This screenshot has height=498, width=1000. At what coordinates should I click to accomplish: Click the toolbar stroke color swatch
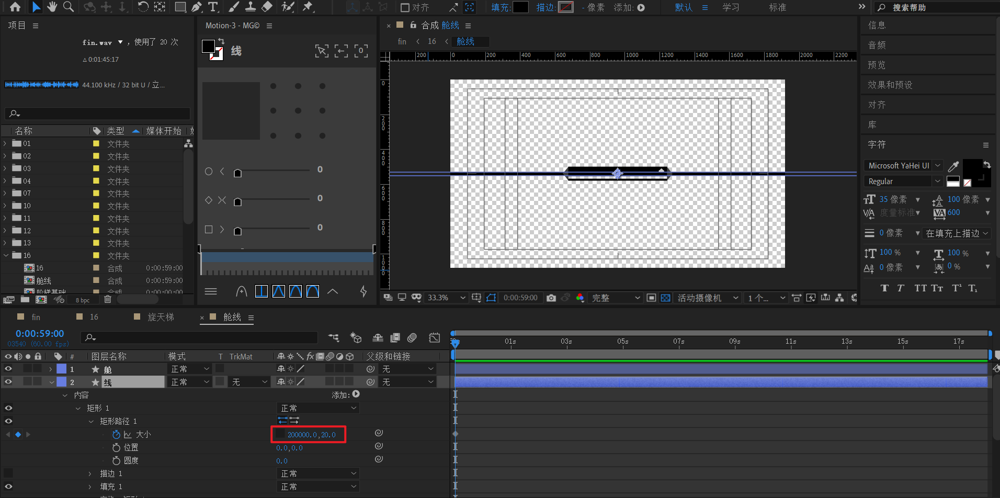(565, 7)
